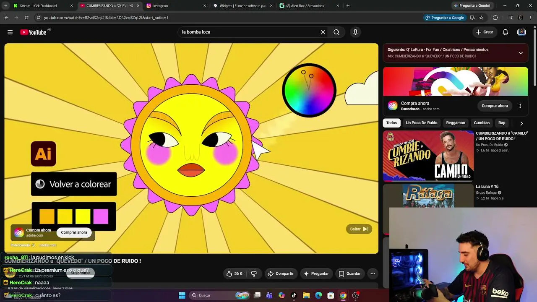Screen dimensions: 537x302
Task: Open a new browser tab
Action: [348, 6]
